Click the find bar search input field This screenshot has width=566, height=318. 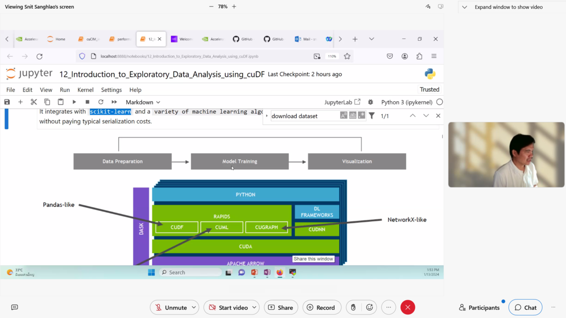304,116
